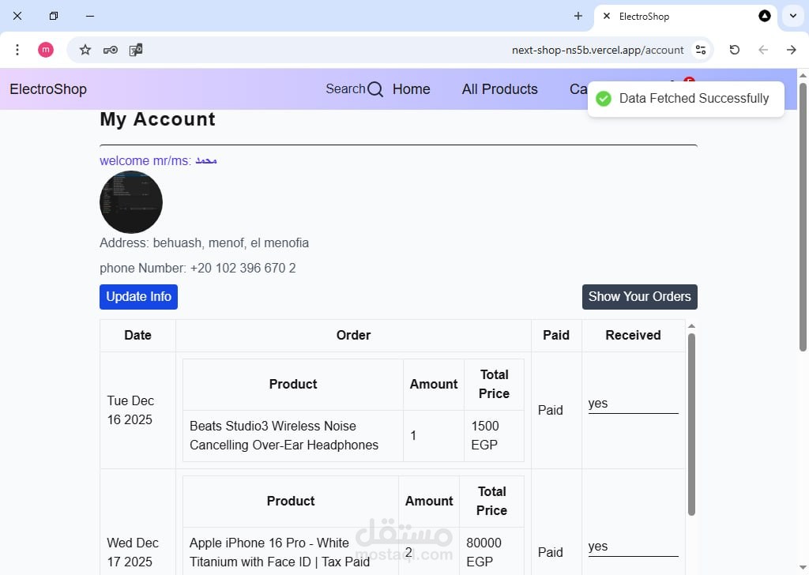Click the address bar URL
The width and height of the screenshot is (809, 575).
597,50
